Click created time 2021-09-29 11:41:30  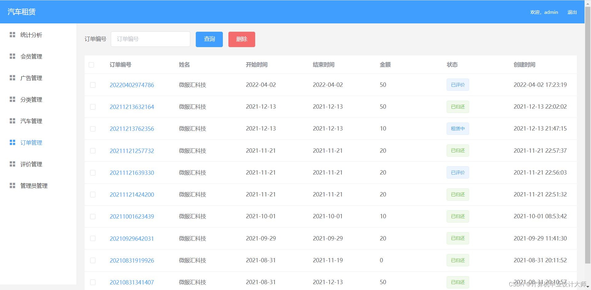(x=540, y=238)
